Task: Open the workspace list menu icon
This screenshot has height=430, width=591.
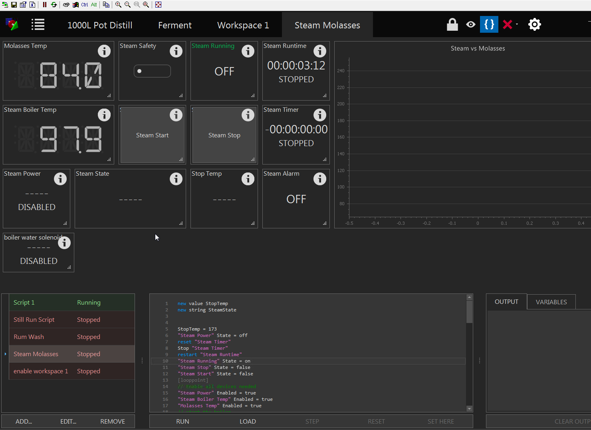Action: (38, 24)
